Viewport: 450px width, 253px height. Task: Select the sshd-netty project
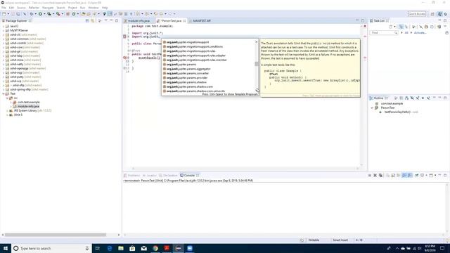22,64
